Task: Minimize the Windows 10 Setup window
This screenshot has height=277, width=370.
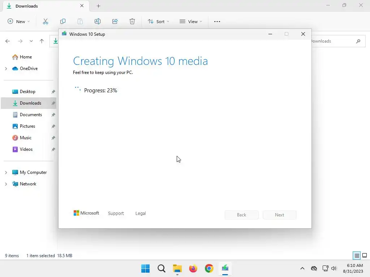Action: point(270,34)
